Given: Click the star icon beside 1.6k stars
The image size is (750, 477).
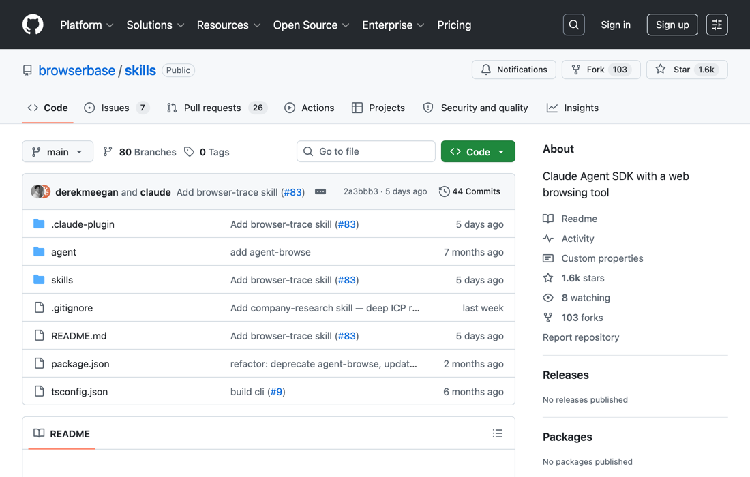Looking at the screenshot, I should click(x=548, y=278).
